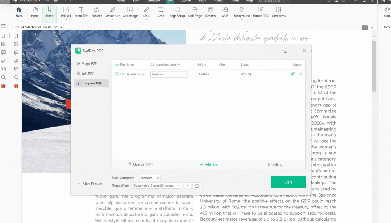The width and height of the screenshot is (391, 223).
Task: Select the Hand tool in toolbar
Action: click(35, 12)
